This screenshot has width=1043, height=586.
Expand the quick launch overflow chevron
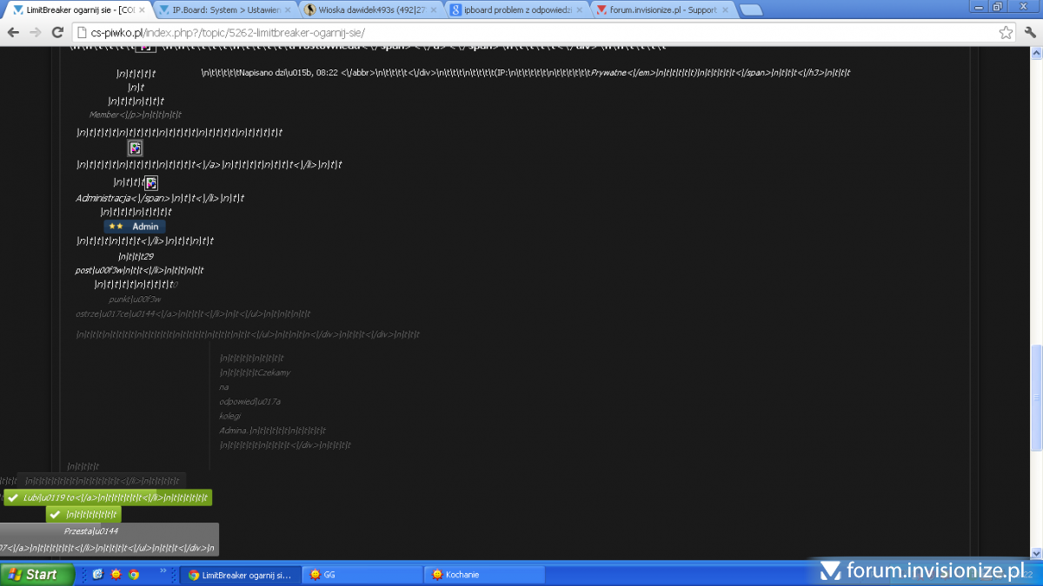pos(163,571)
